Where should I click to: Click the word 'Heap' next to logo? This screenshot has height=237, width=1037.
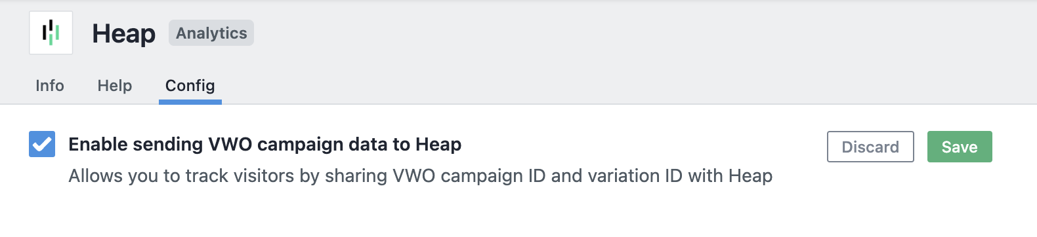124,33
